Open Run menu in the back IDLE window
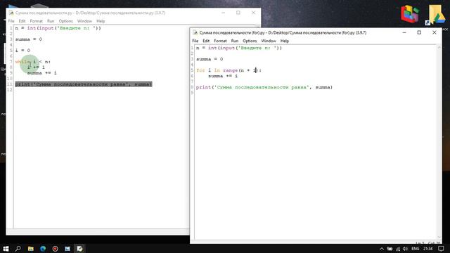 point(51,21)
